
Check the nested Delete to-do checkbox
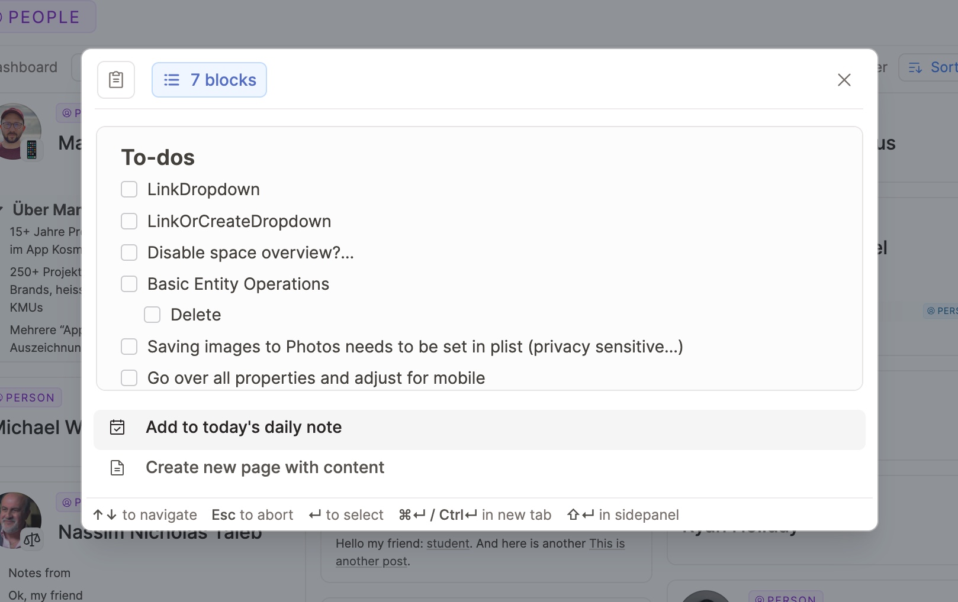pyautogui.click(x=152, y=315)
